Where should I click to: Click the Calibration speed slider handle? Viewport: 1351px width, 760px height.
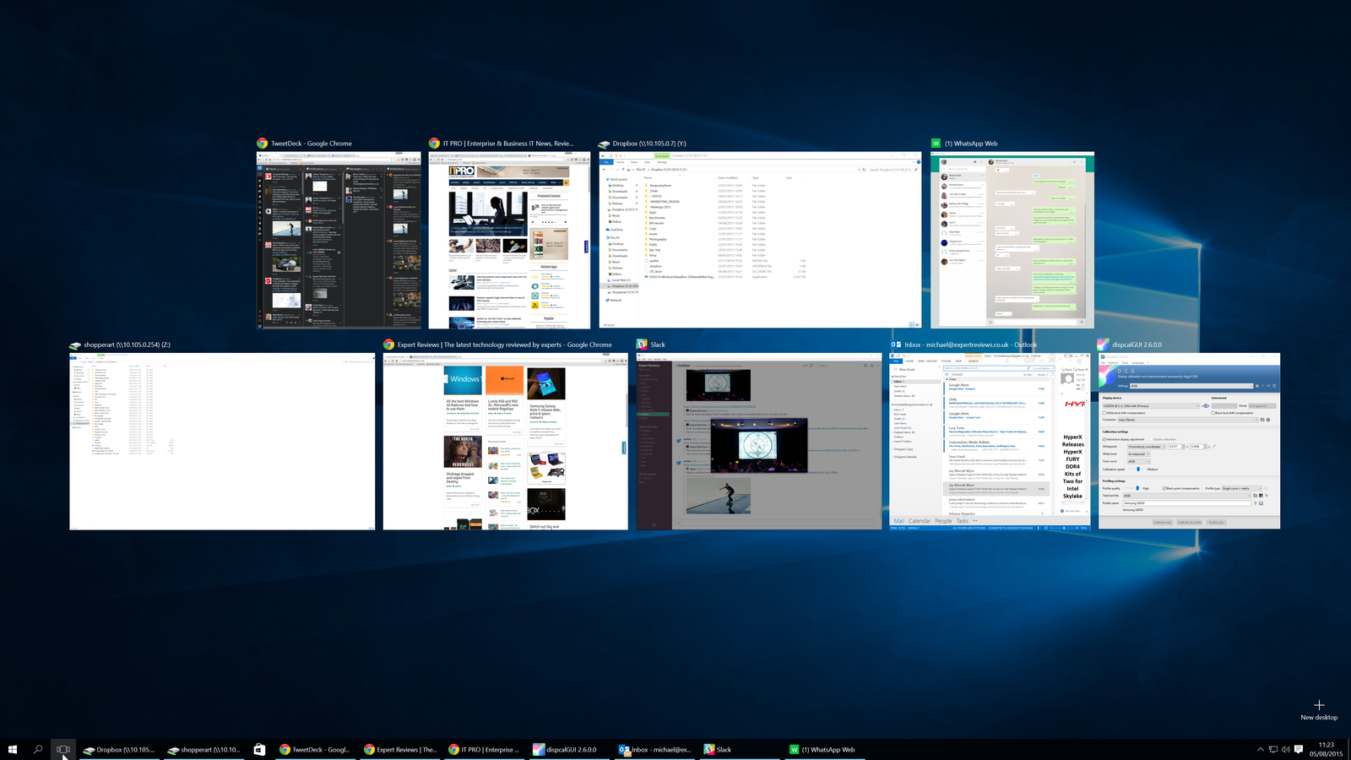pos(1138,469)
